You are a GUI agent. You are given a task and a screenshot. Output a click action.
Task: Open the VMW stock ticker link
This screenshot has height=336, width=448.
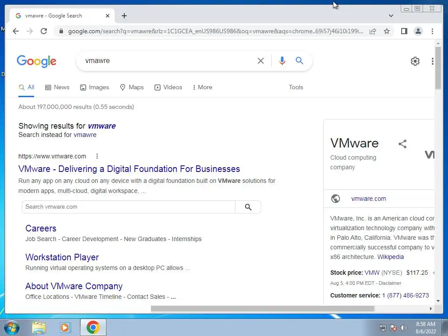(372, 273)
